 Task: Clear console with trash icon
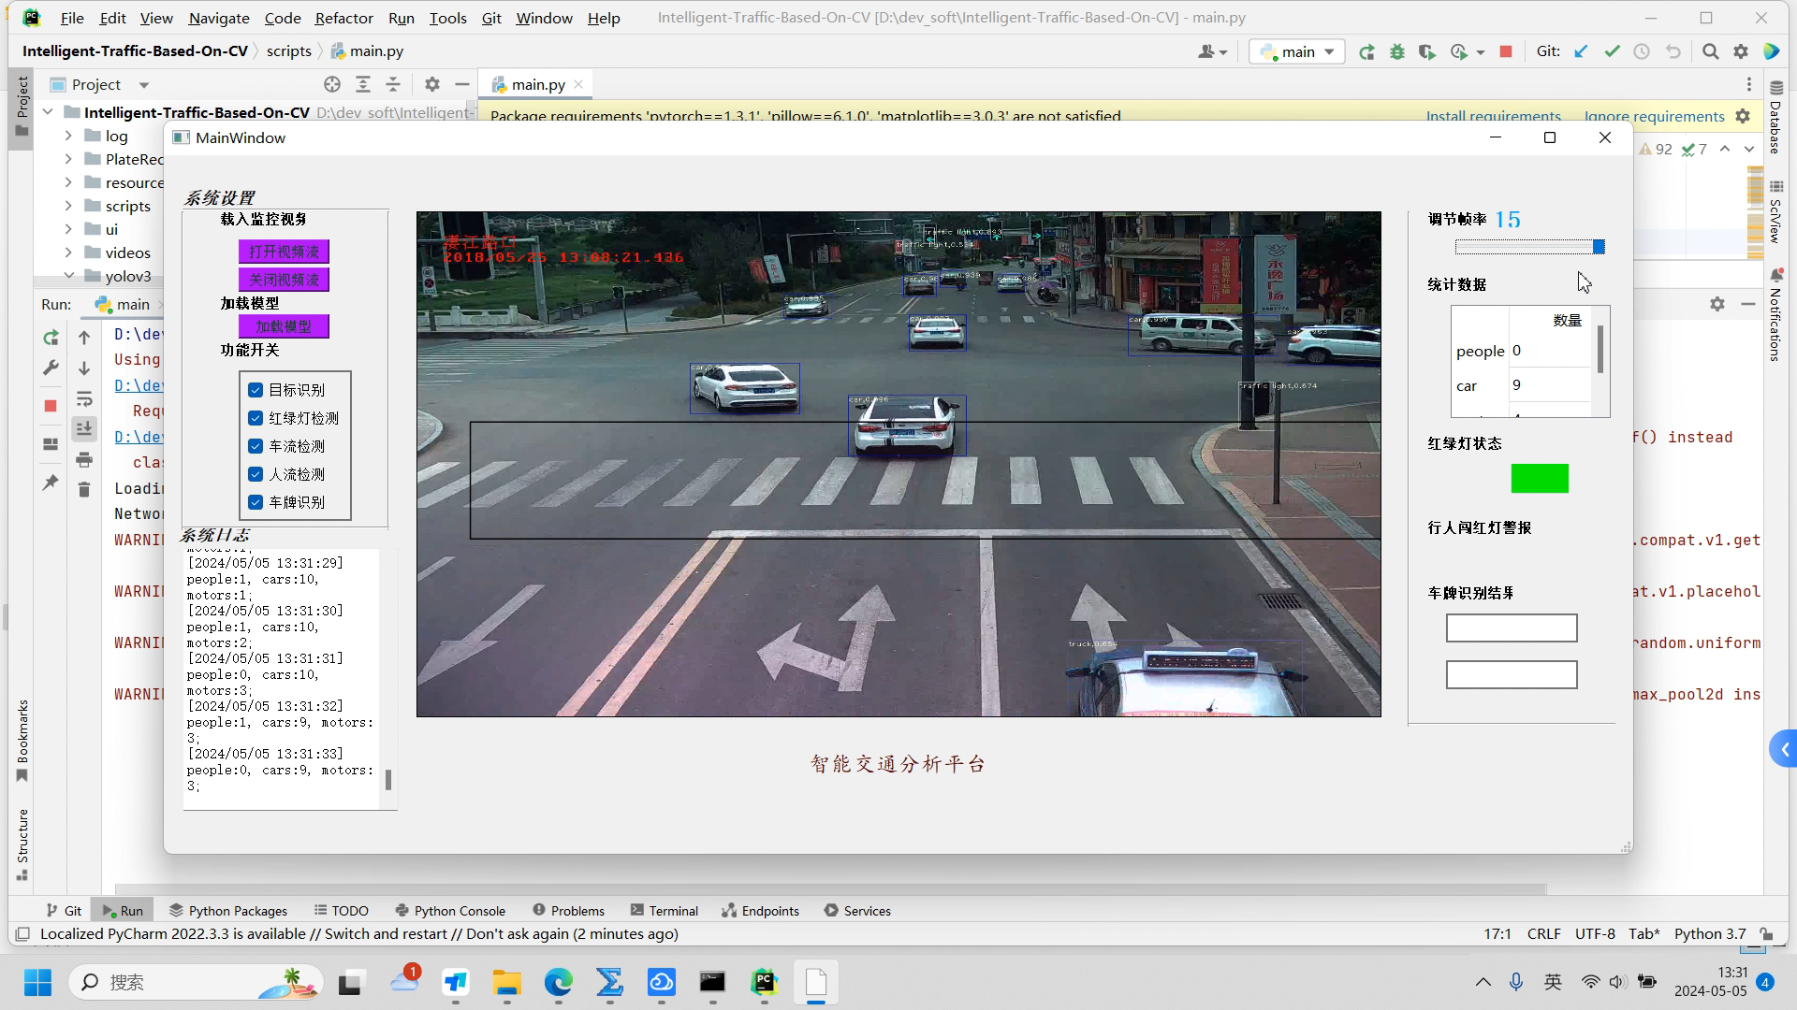(x=84, y=489)
